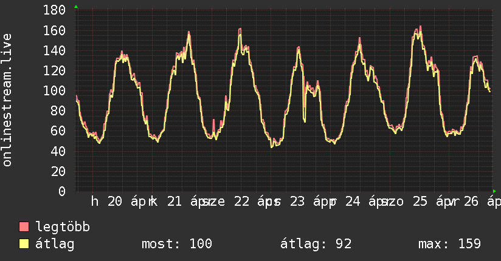Click the 100 label on the y-axis
The width and height of the screenshot is (501, 261).
(55, 90)
